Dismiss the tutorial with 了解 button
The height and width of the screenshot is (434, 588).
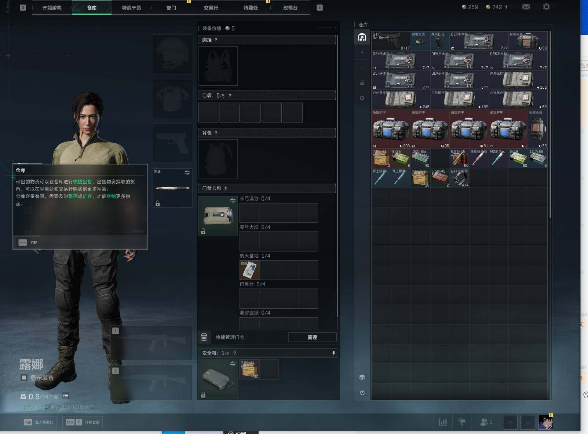28,242
